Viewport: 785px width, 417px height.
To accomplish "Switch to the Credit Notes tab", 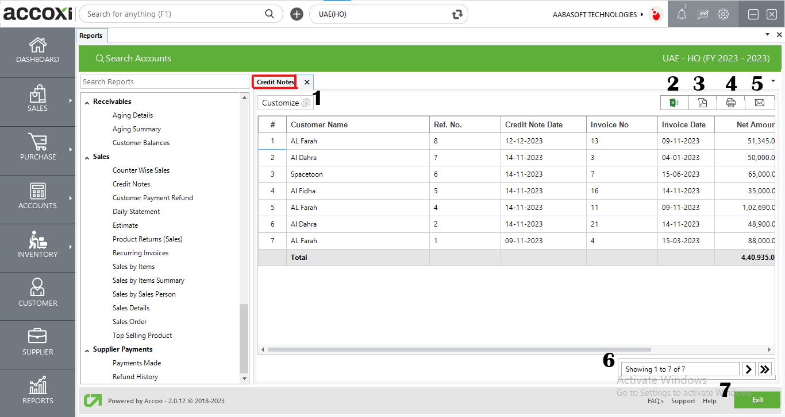I will (275, 82).
